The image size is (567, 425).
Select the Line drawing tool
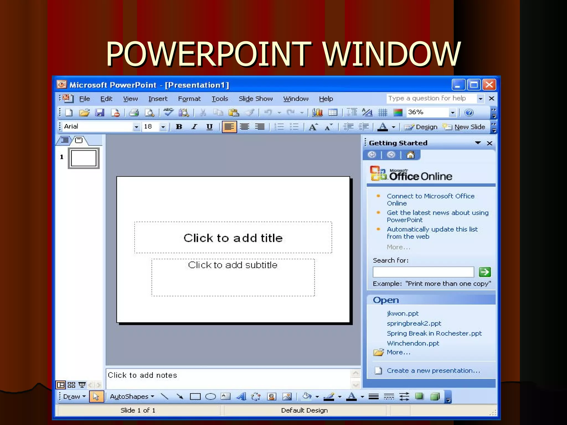pos(165,397)
